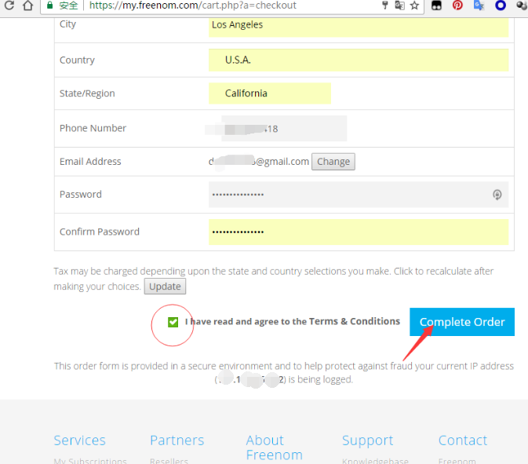Click into the Password field
Image resolution: width=528 pixels, height=464 pixels.
click(359, 195)
